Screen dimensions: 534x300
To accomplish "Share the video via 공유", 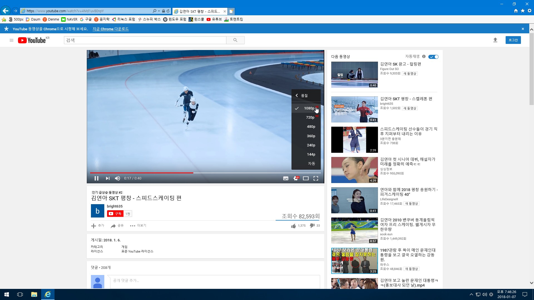I will [x=117, y=226].
